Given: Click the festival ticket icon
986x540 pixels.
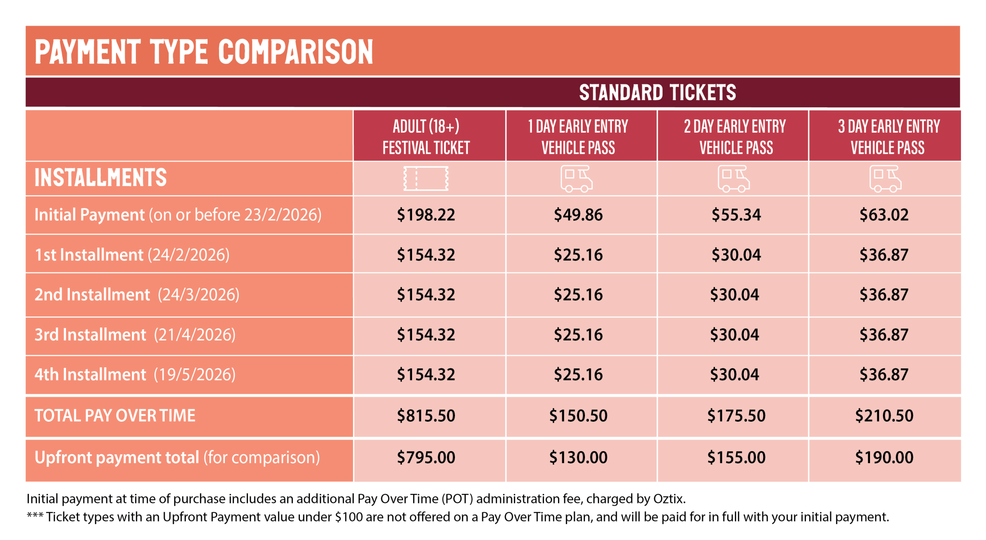Looking at the screenshot, I should tap(426, 179).
